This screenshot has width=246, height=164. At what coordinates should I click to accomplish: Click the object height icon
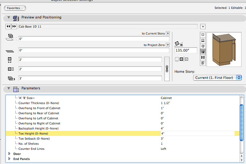click(x=12, y=78)
